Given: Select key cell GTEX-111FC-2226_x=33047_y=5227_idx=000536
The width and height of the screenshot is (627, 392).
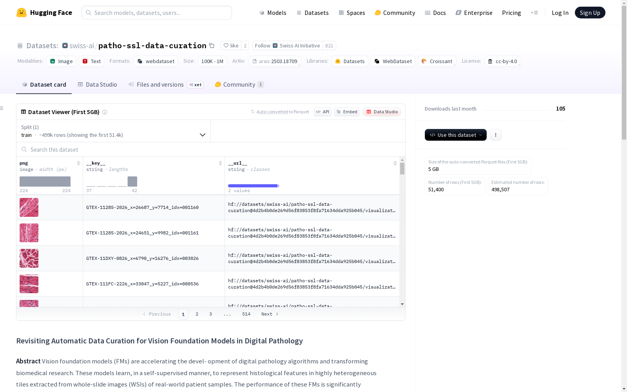Looking at the screenshot, I should click(154, 284).
